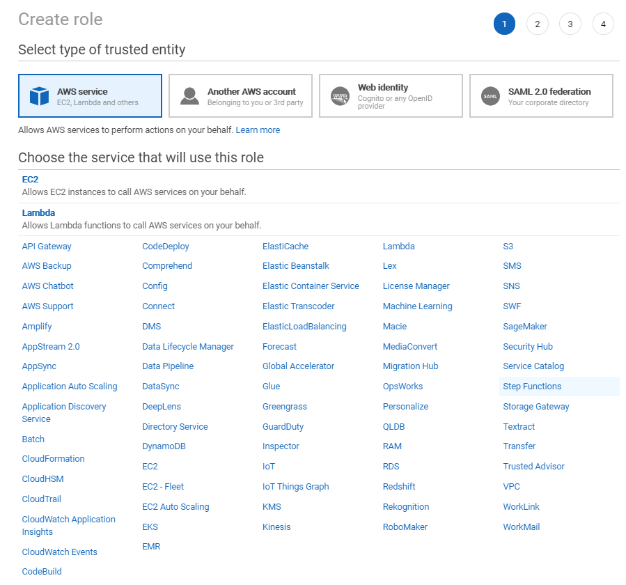Image resolution: width=626 pixels, height=585 pixels.
Task: Pick the Web identity entity card
Action: coord(391,96)
